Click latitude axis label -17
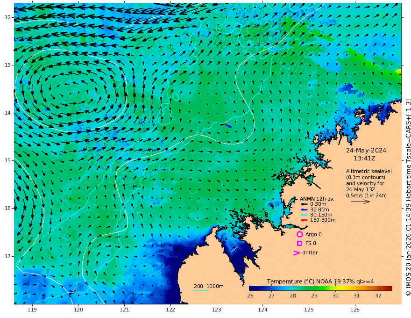Viewport: 411px width, 318px height. [7, 256]
